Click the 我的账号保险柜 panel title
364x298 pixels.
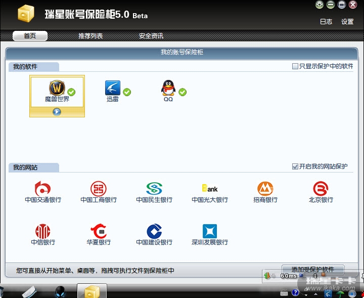pos(182,52)
